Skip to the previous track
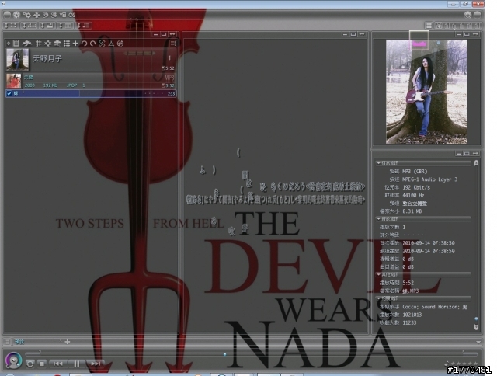497x376 pixels. click(57, 364)
